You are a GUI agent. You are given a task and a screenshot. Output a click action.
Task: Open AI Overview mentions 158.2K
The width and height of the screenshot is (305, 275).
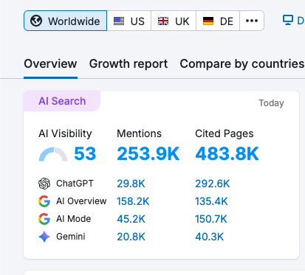click(x=133, y=201)
